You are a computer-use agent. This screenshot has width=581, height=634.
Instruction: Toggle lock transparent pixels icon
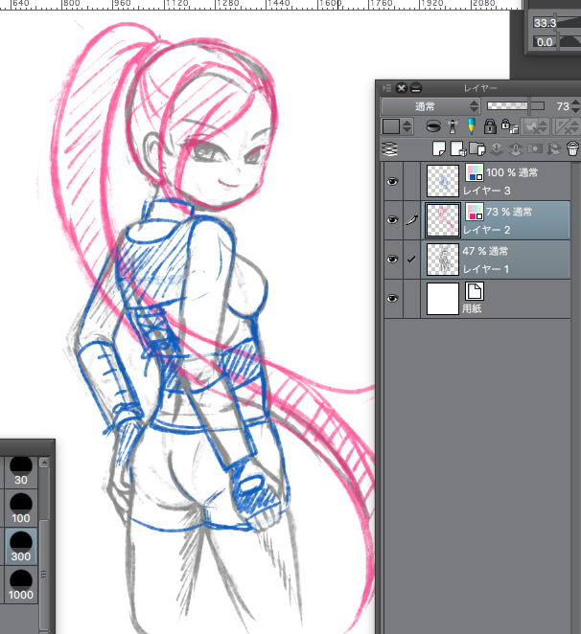point(508,126)
